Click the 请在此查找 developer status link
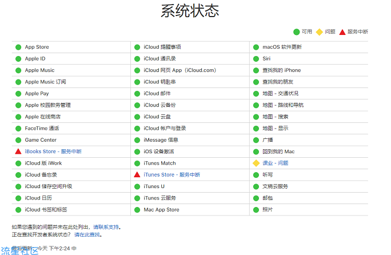Viewport: 391px width, 255px height. [87, 234]
